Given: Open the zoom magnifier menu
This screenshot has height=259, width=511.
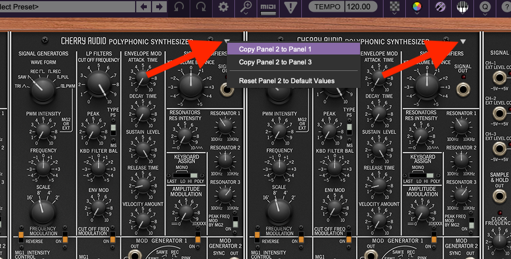Looking at the screenshot, I should click(246, 7).
